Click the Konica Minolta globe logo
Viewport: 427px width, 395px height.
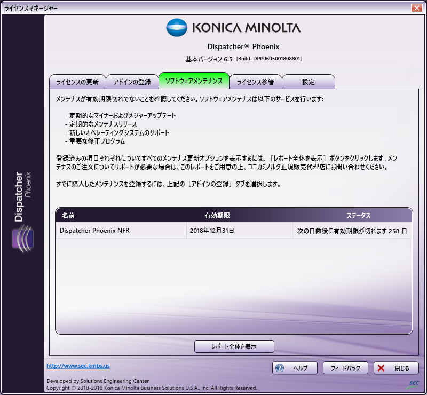click(177, 28)
